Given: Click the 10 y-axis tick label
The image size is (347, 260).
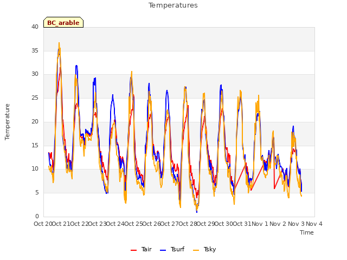Looking at the screenshot, I should tap(35, 169).
